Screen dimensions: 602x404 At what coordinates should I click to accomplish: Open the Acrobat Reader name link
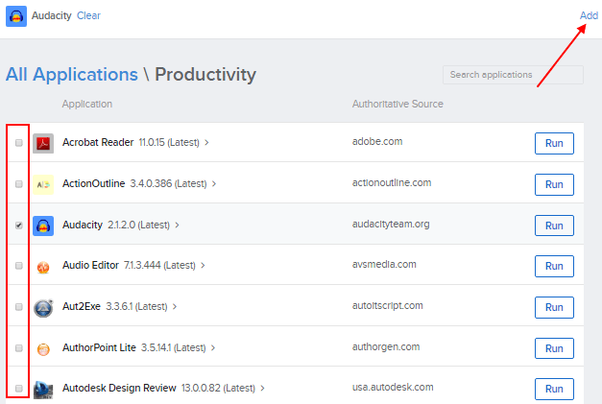tap(98, 142)
